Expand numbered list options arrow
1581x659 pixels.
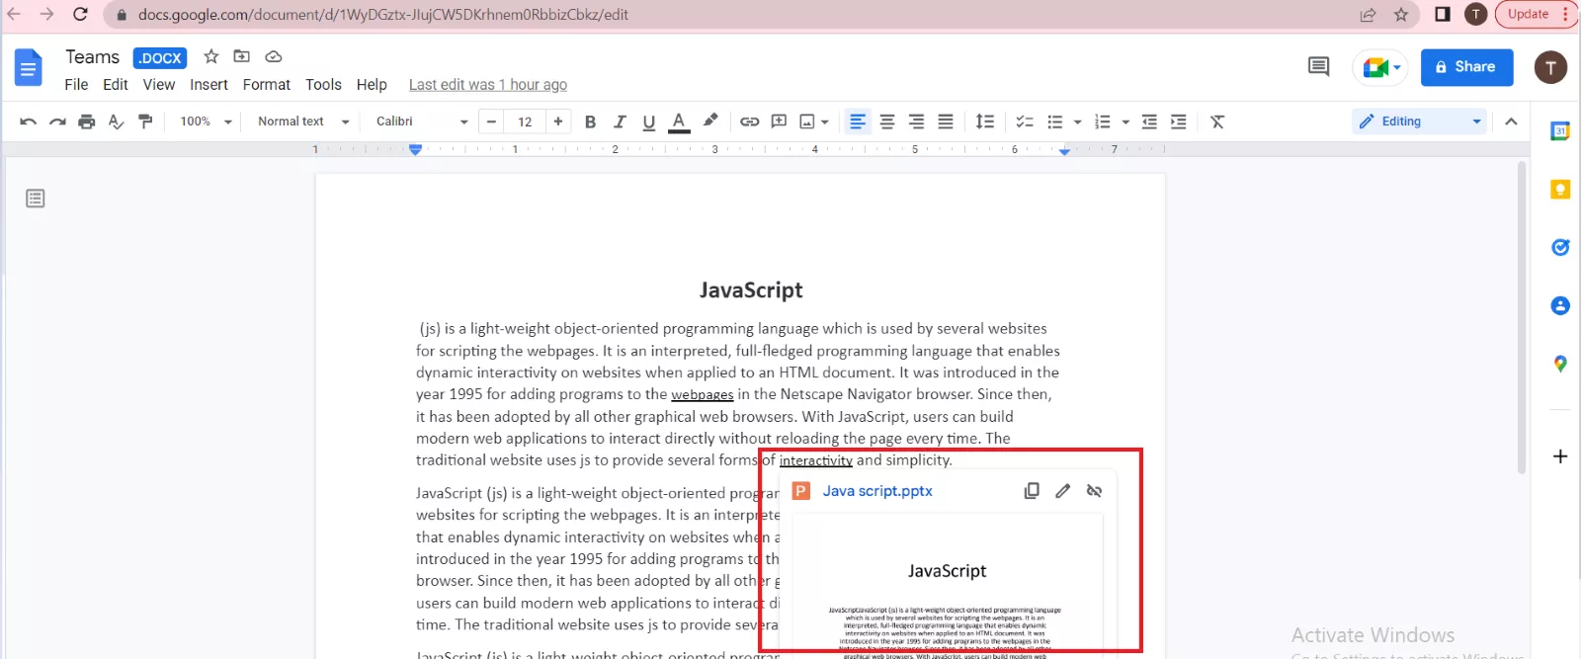coord(1125,123)
